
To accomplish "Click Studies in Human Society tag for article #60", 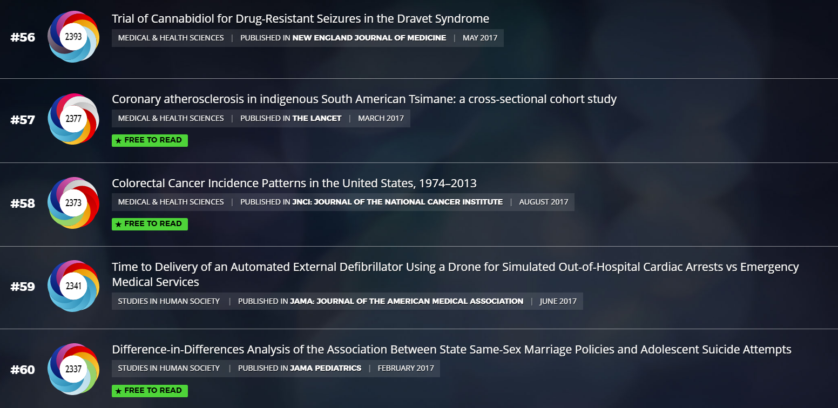I will 169,368.
